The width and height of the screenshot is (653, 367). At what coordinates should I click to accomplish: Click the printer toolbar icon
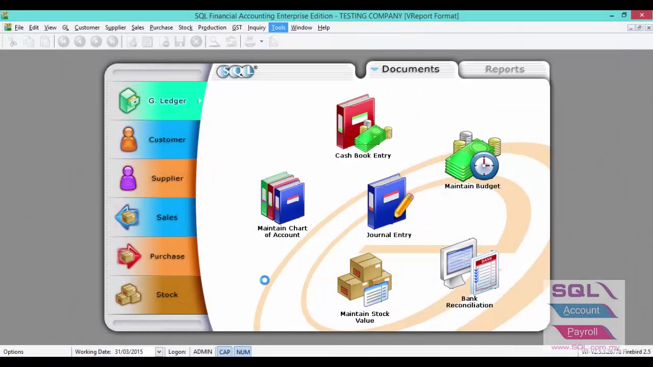[250, 42]
